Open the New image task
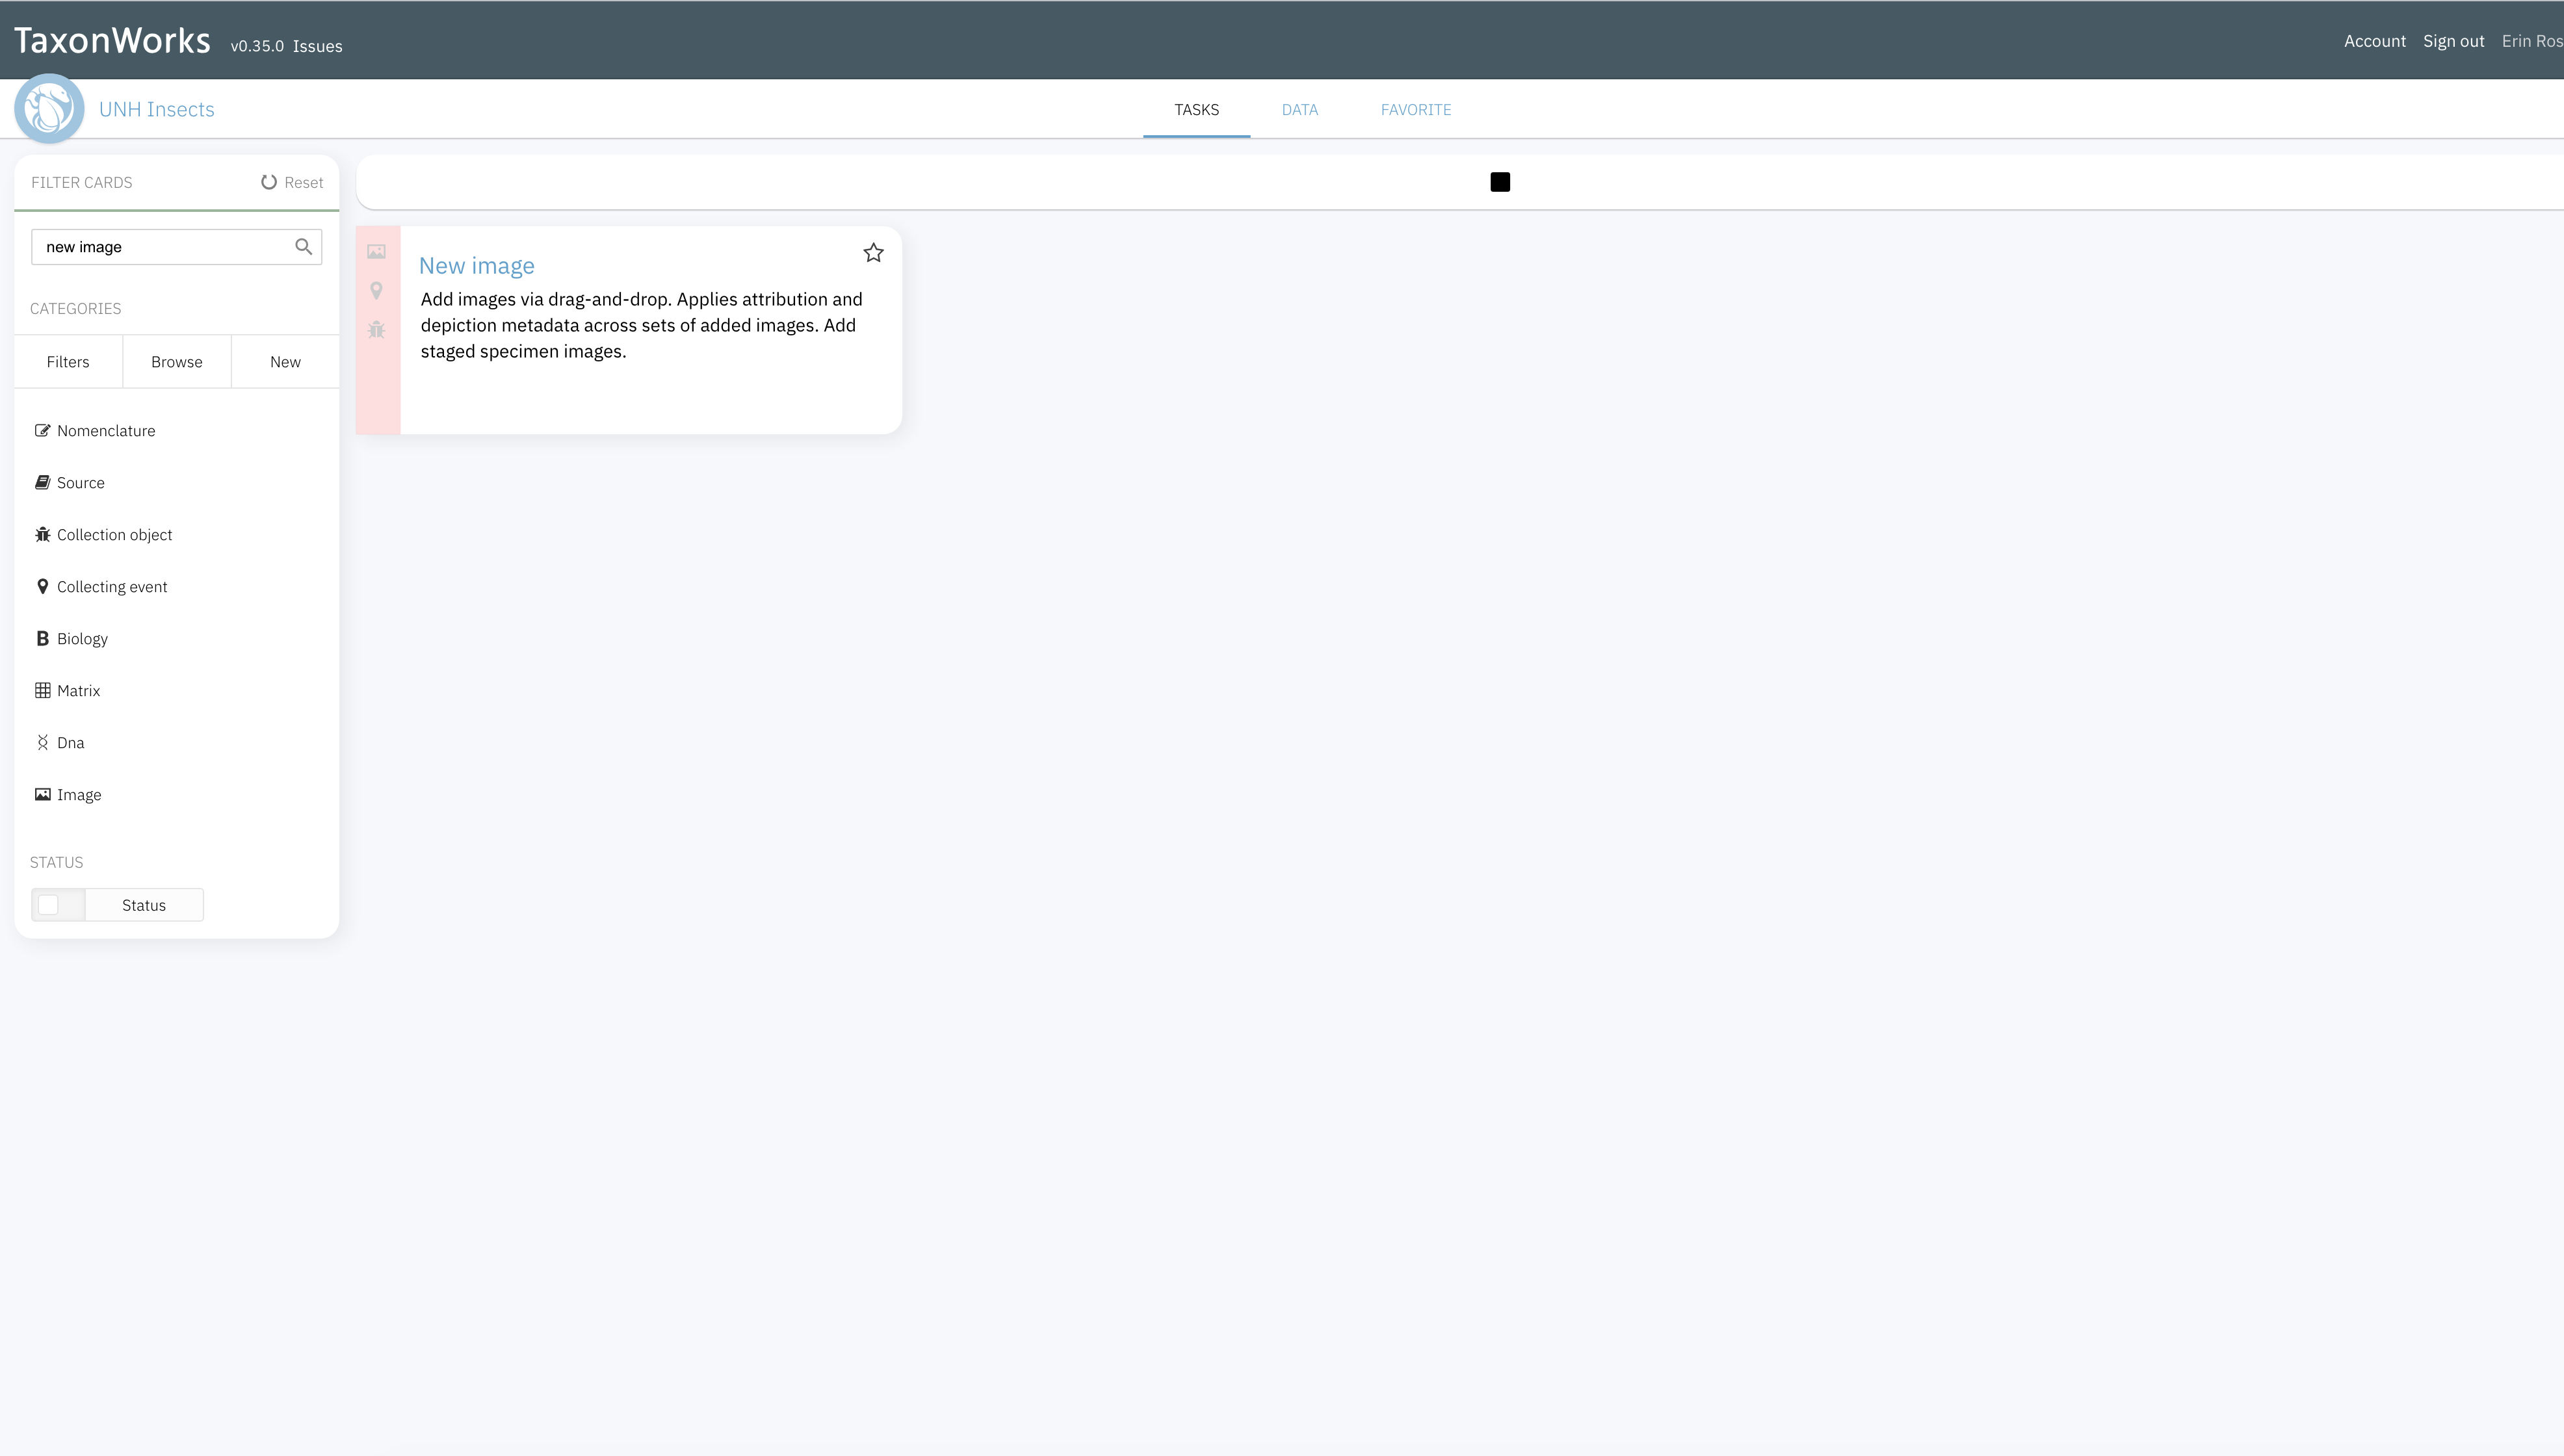Viewport: 2564px width, 1456px height. pyautogui.click(x=477, y=265)
